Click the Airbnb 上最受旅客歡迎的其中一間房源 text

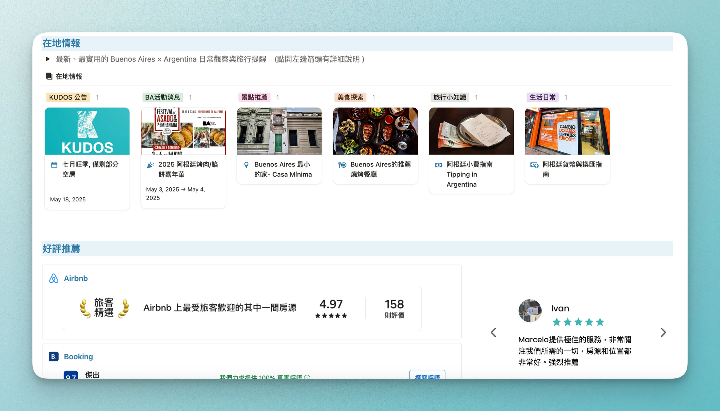[220, 308]
